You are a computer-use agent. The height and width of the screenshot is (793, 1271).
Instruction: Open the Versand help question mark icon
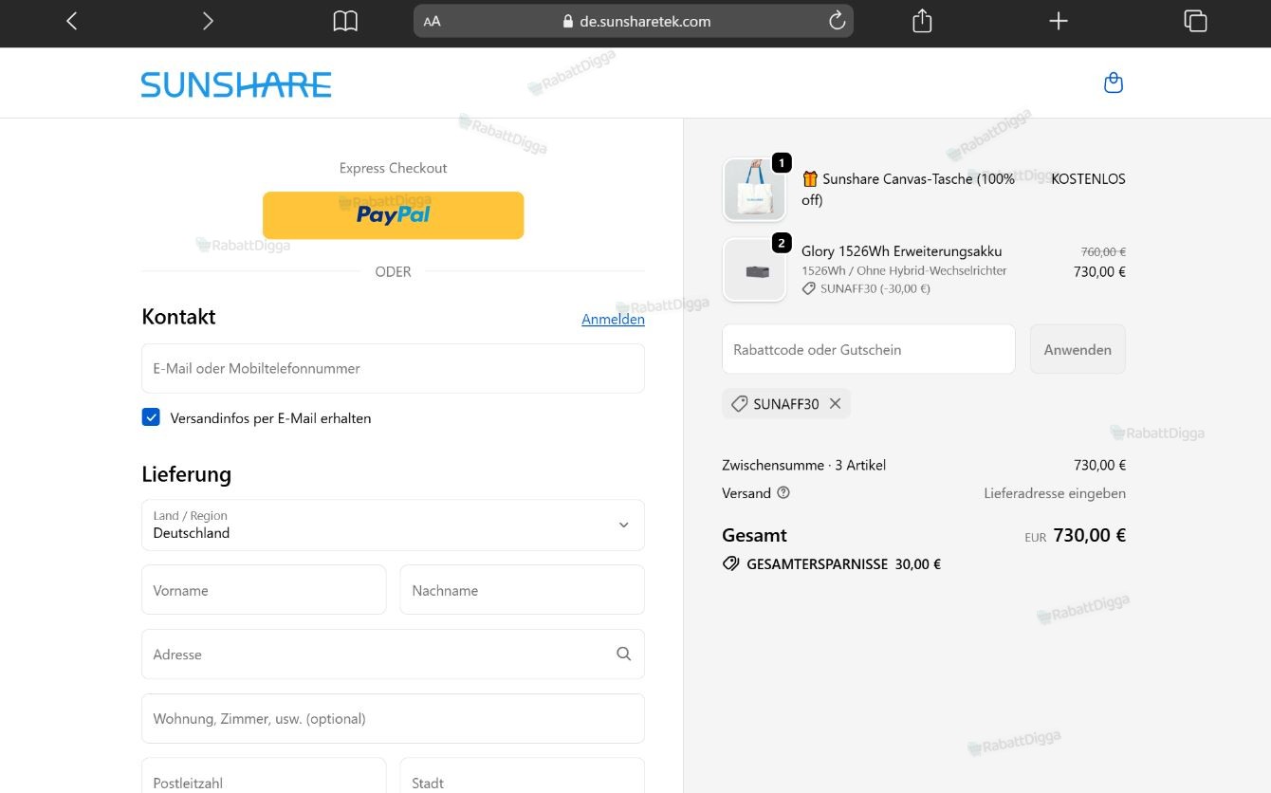783,492
